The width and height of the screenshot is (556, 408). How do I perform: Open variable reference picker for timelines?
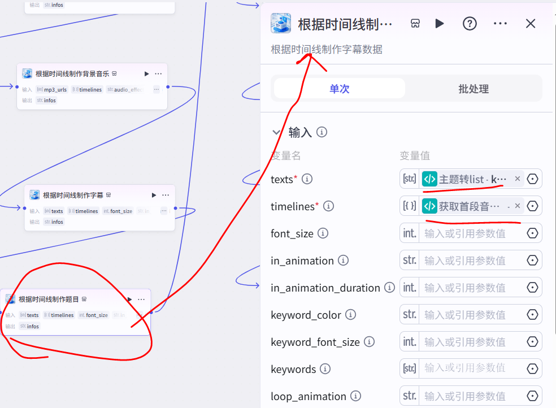point(532,206)
